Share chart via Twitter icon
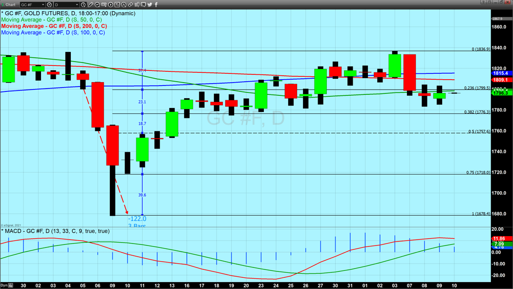Viewport: 513px width, 289px height. pyautogui.click(x=150, y=4)
